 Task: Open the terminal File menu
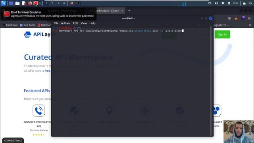coord(56,23)
